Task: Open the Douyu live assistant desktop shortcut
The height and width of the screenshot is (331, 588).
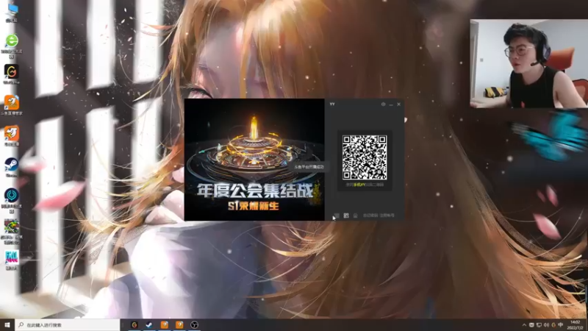Action: 12,105
